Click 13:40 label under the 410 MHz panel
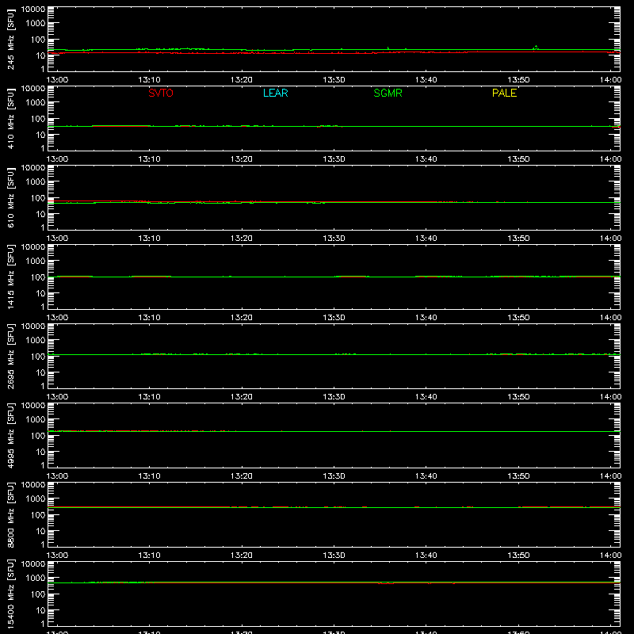The width and height of the screenshot is (634, 634). coord(426,159)
